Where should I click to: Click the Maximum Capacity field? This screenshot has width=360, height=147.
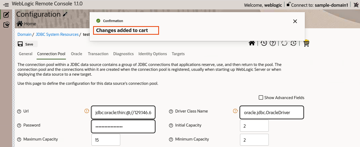pos(106,140)
